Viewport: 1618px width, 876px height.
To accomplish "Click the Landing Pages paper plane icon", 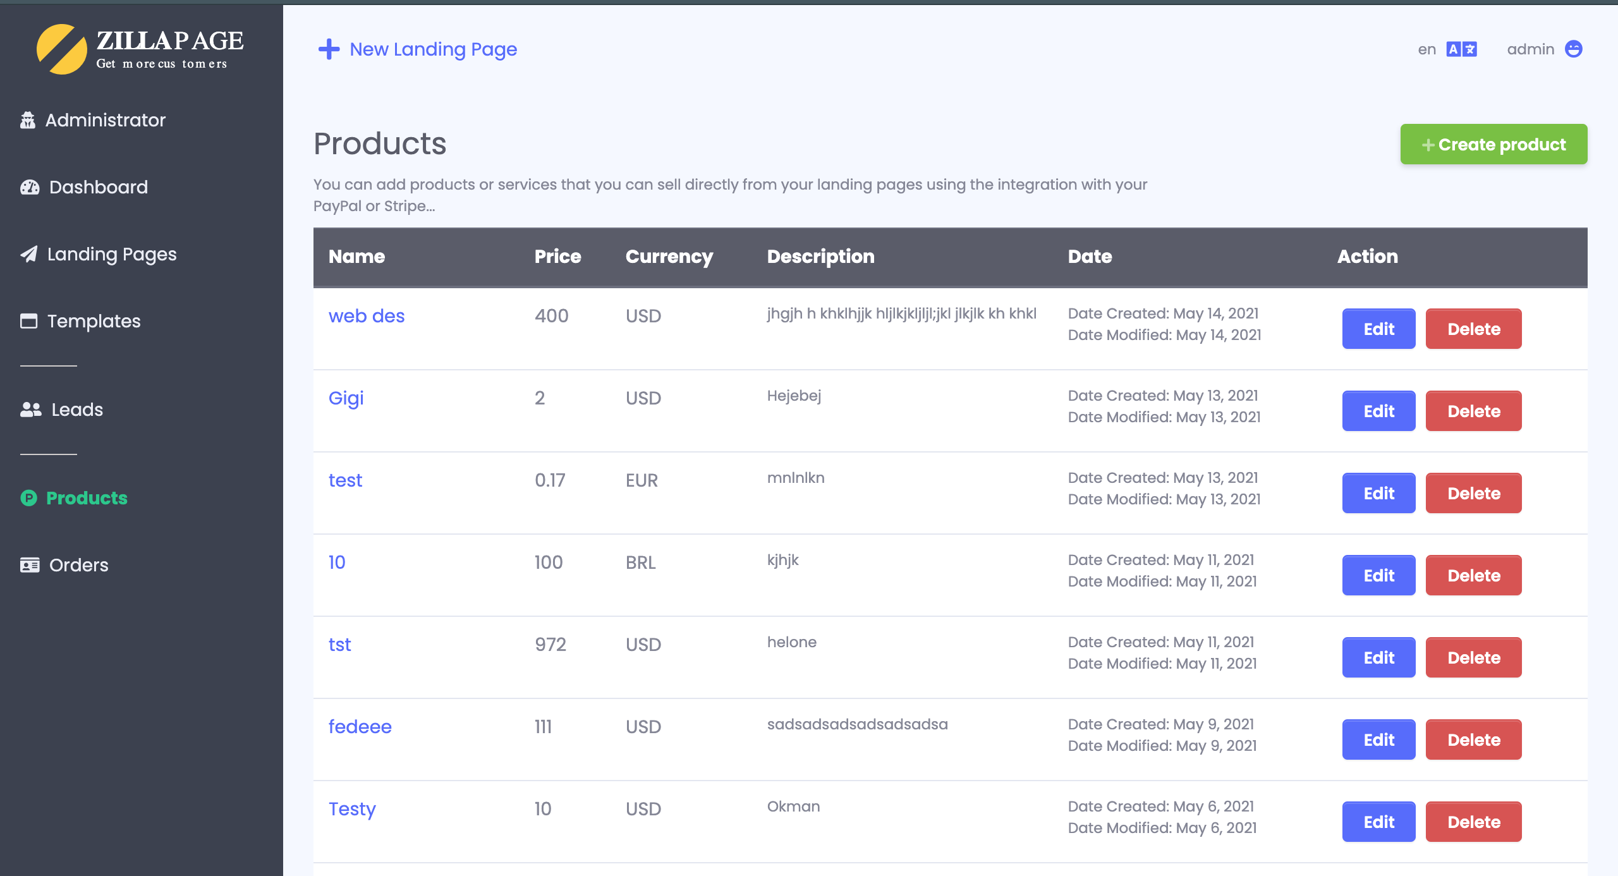I will (x=29, y=254).
